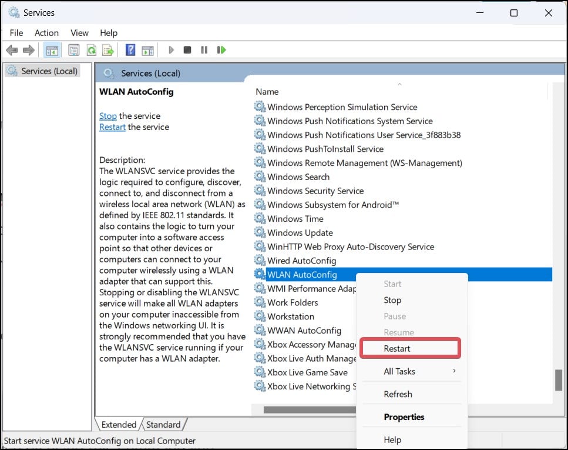Click the Restart the service link
The width and height of the screenshot is (568, 450).
(x=112, y=127)
